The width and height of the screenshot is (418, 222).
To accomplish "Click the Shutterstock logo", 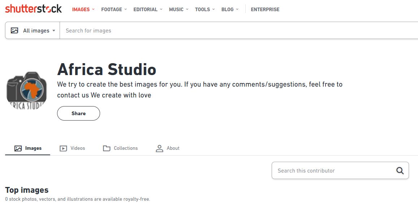I will tap(33, 9).
